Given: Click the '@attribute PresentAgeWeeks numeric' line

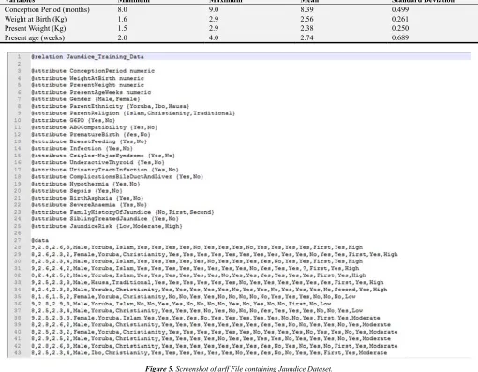Looking at the screenshot, I should (91, 92).
